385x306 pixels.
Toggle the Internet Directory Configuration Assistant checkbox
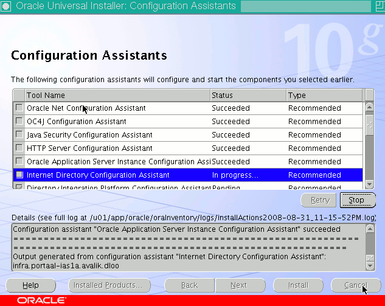19,175
